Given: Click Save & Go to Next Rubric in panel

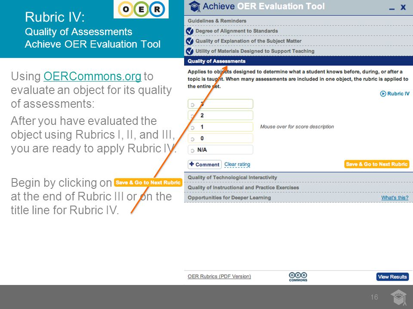Looking at the screenshot, I should (x=377, y=164).
